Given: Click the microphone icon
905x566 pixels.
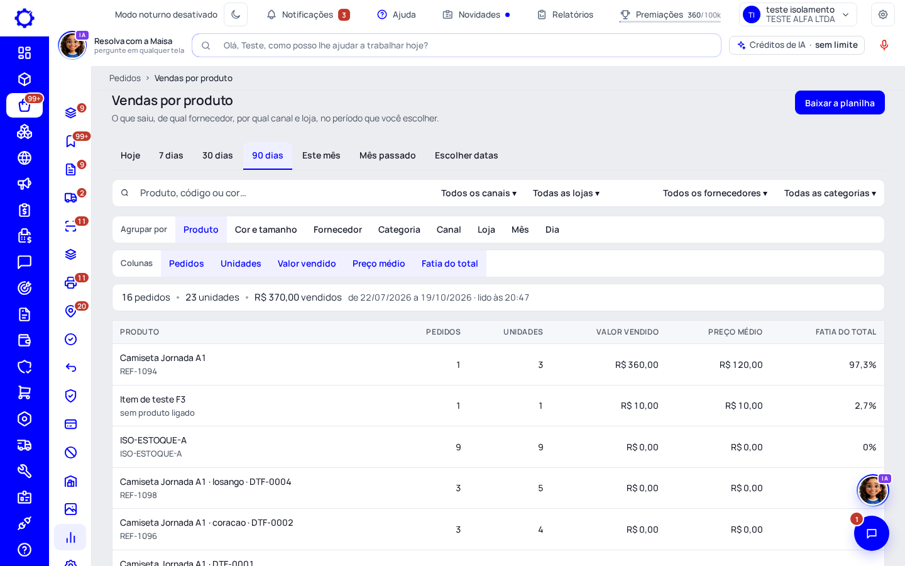Looking at the screenshot, I should 884,45.
